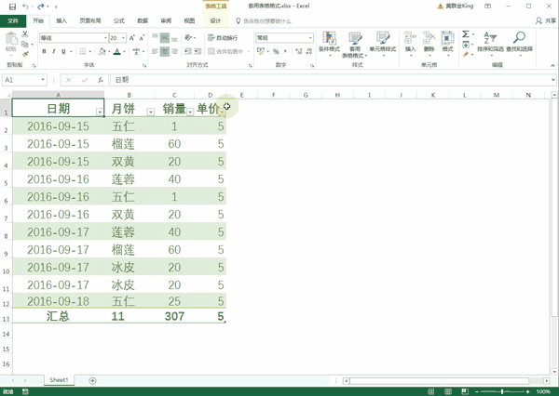Toggle Bold formatting
Image resolution: width=559 pixels, height=396 pixels.
click(44, 52)
